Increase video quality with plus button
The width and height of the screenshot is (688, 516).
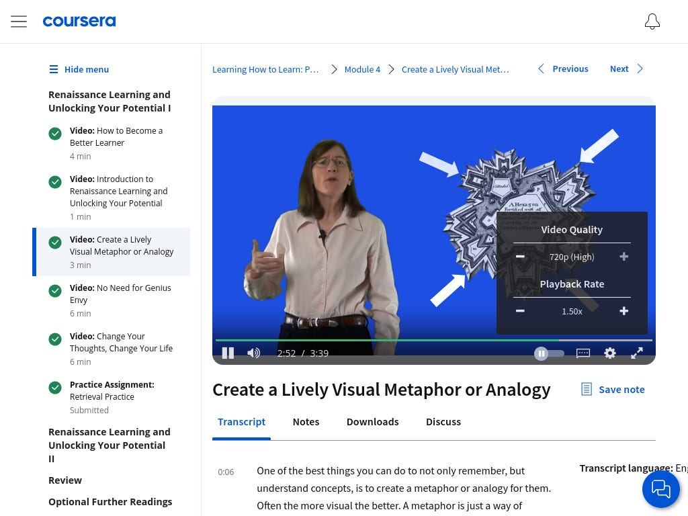pos(624,257)
